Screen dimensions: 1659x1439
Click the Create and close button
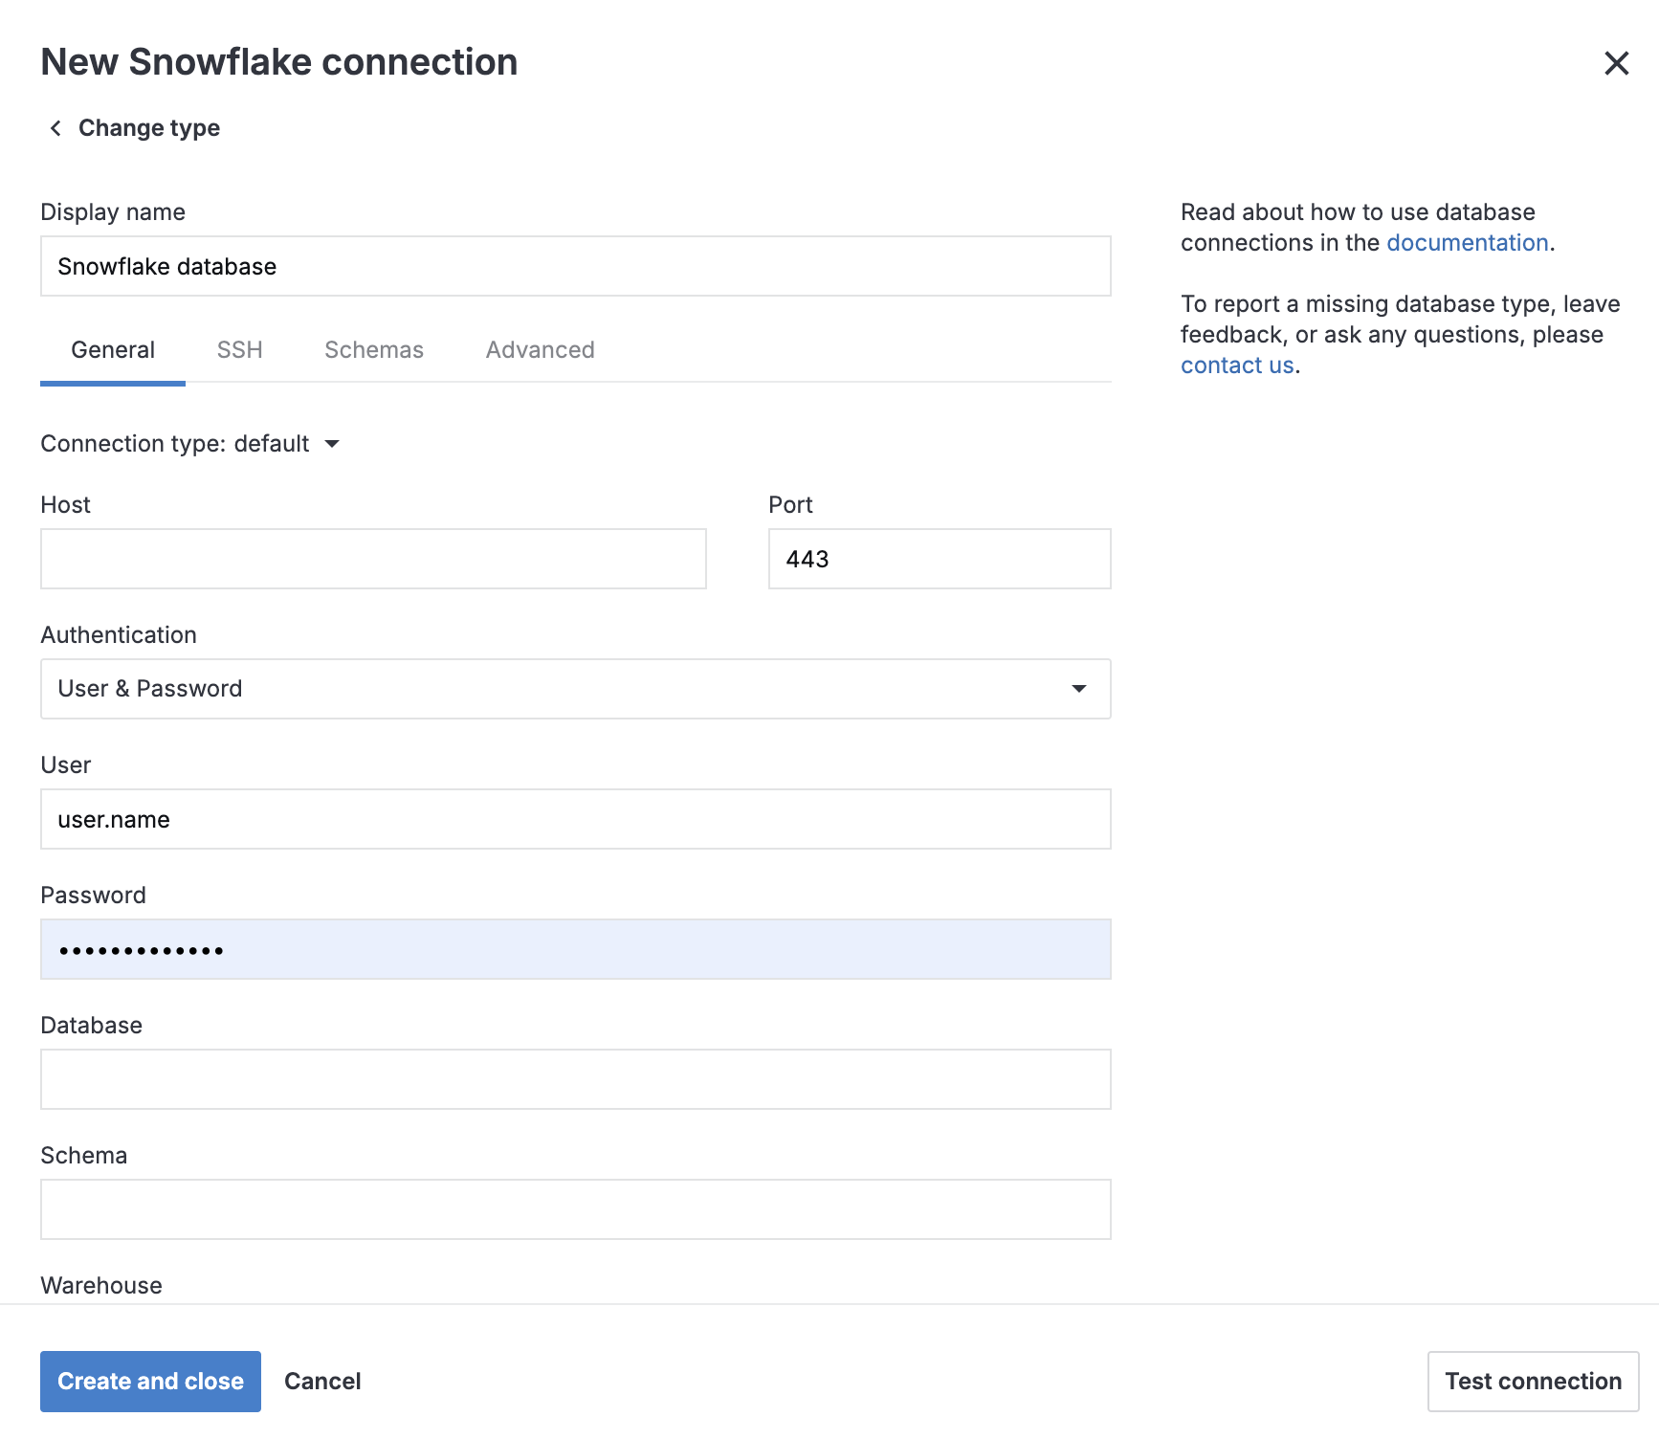(149, 1381)
